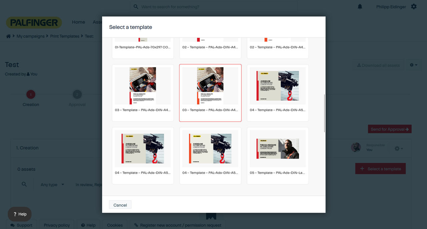Focus the top search input field
This screenshot has height=229, width=427.
(x=213, y=7)
